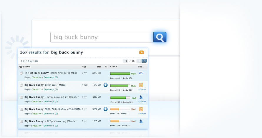Click 'Seeds: 148 | Peers: 7' text
This screenshot has width=262, height=138.
click(120, 125)
